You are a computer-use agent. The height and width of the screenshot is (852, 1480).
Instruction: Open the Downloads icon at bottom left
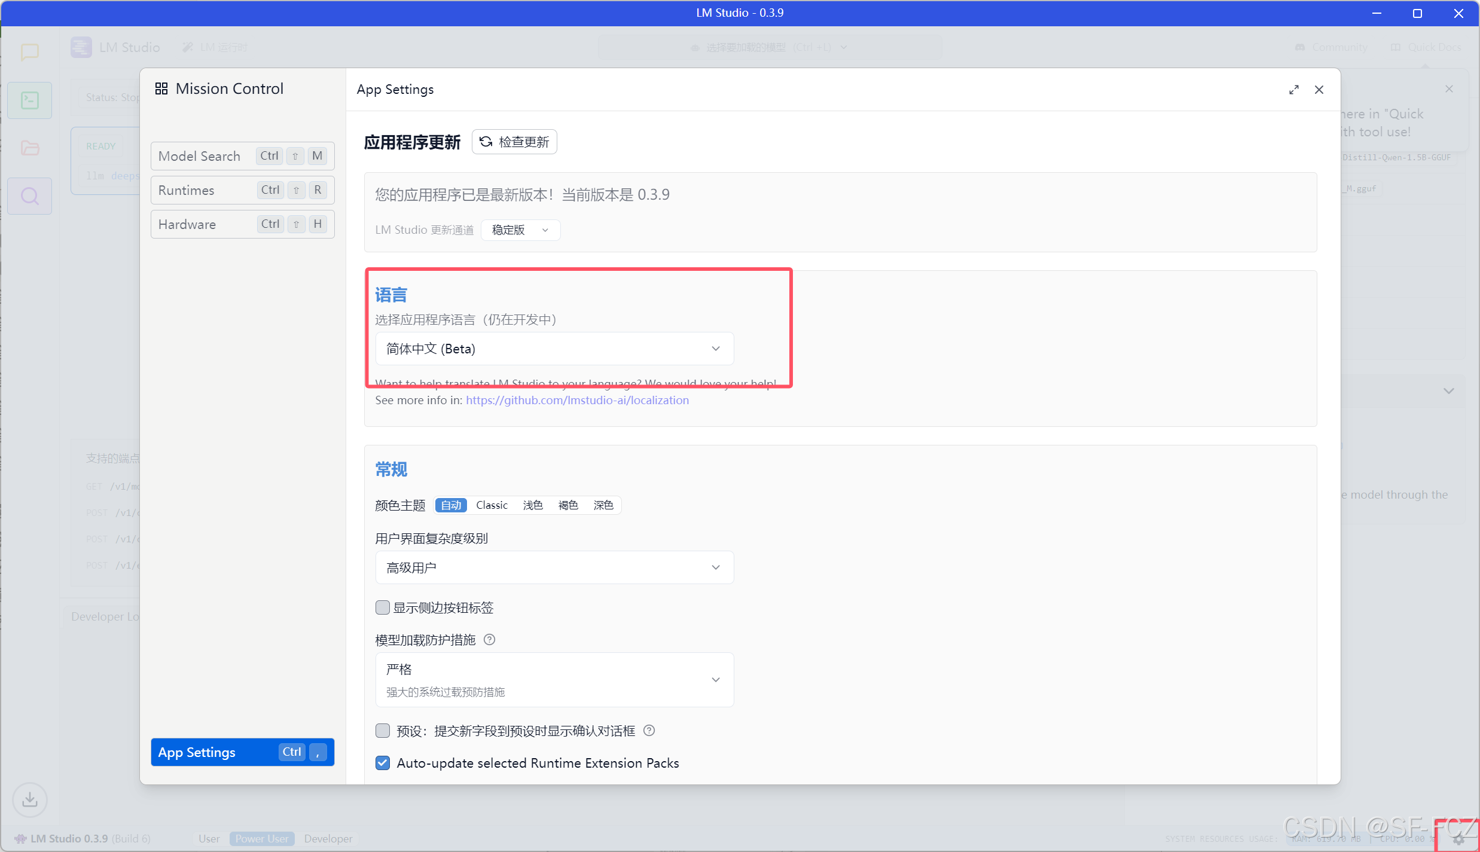(29, 799)
